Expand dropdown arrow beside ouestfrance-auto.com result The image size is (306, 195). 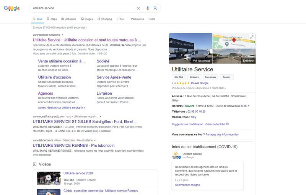point(101,116)
